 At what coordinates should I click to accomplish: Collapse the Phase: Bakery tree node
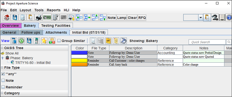2,58
